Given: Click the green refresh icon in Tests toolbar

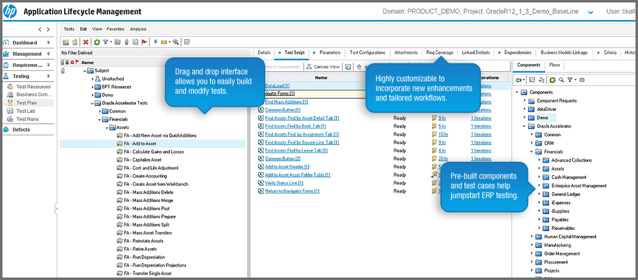Looking at the screenshot, I should (97, 42).
